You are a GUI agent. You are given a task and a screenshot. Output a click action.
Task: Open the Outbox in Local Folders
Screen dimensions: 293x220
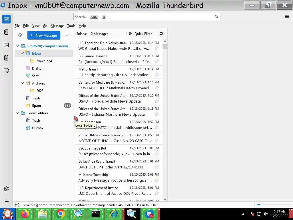pyautogui.click(x=44, y=128)
